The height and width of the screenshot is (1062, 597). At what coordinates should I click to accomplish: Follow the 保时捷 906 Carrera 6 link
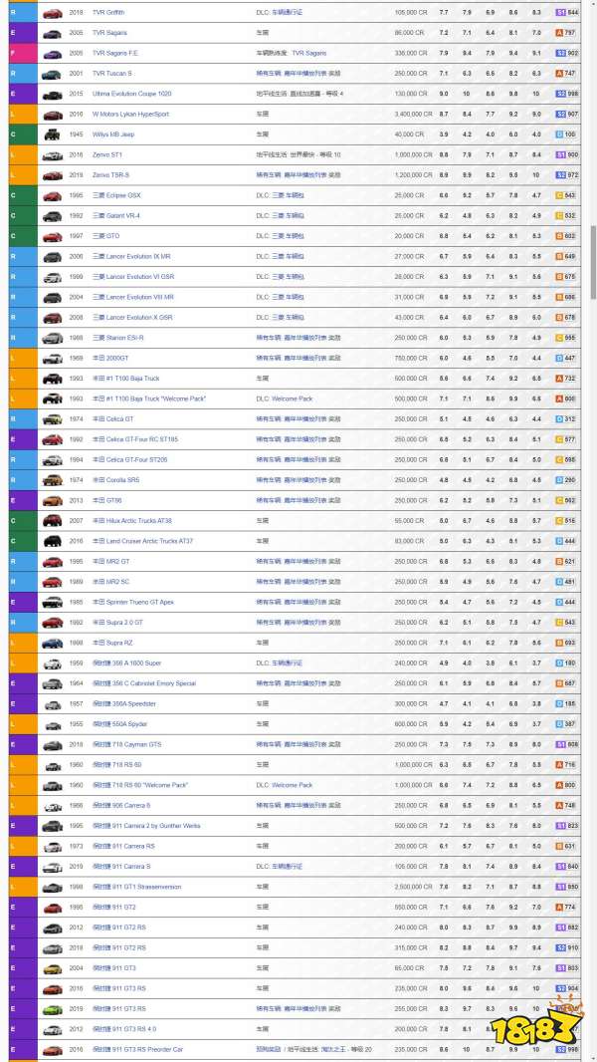pyautogui.click(x=121, y=805)
